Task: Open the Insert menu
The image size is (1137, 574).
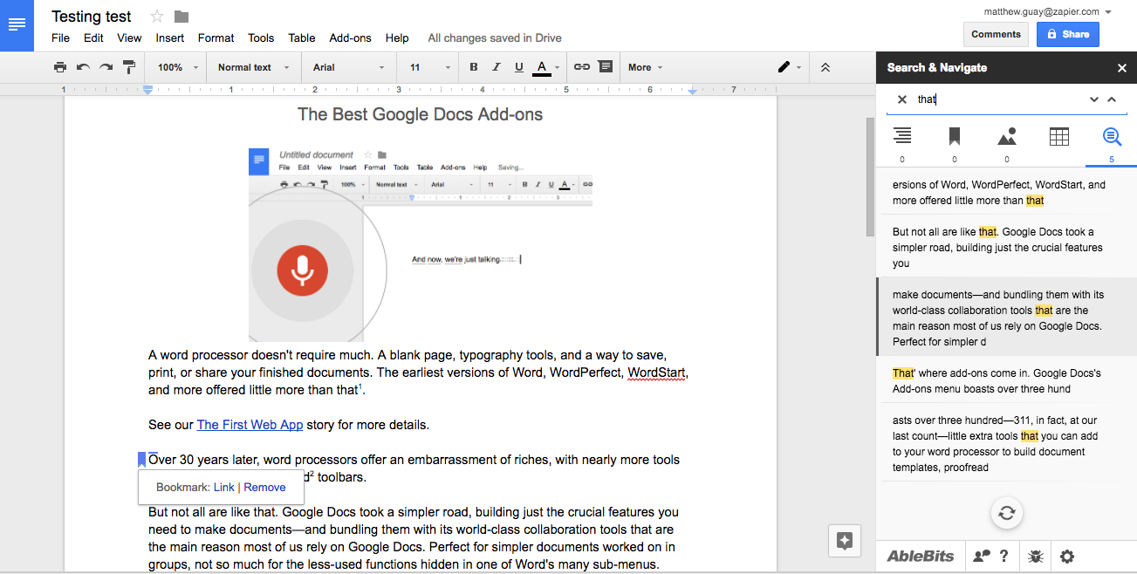Action: 170,38
